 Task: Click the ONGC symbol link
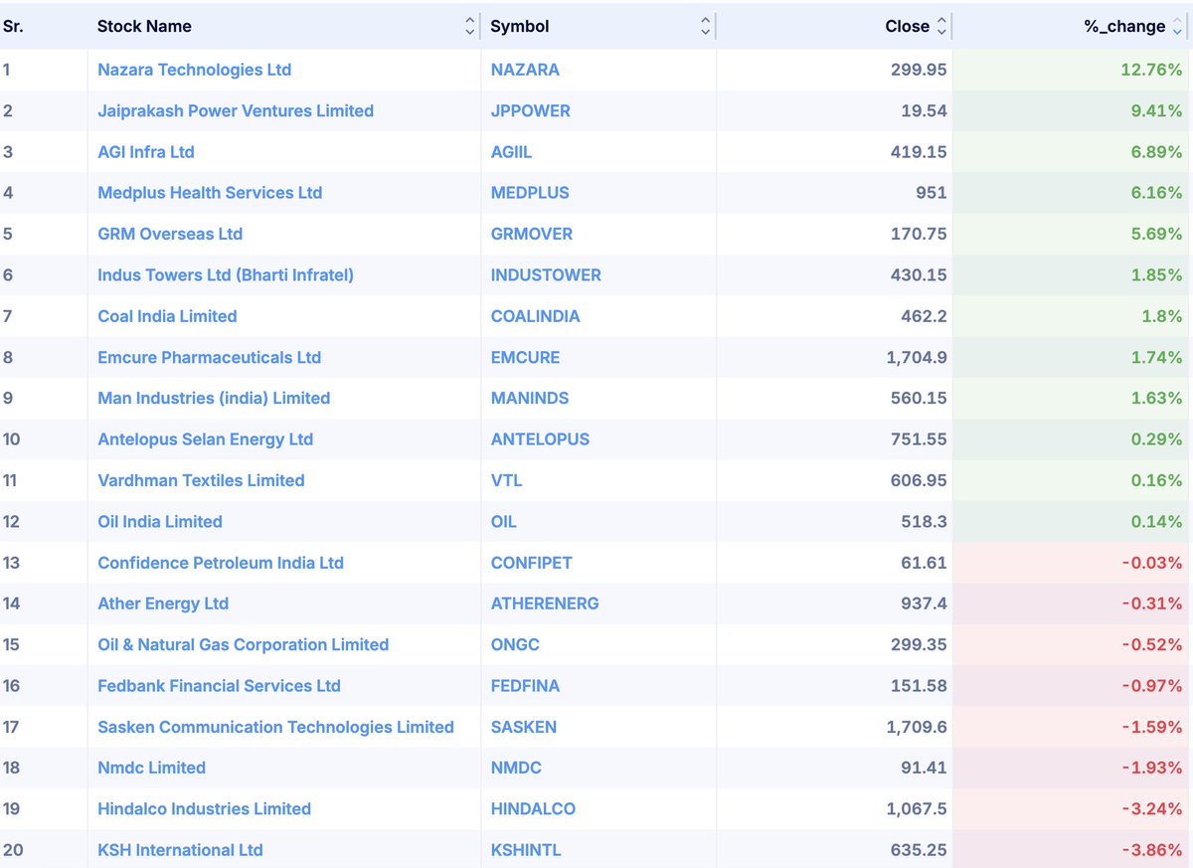(515, 644)
